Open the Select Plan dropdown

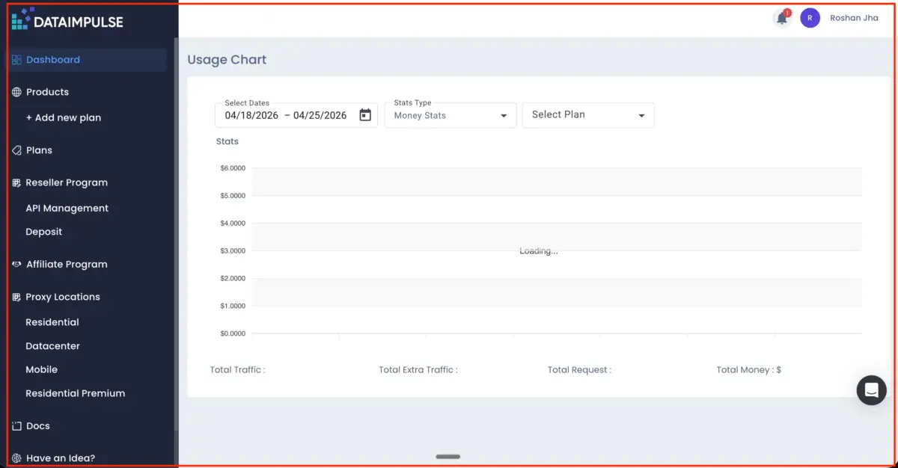[588, 115]
